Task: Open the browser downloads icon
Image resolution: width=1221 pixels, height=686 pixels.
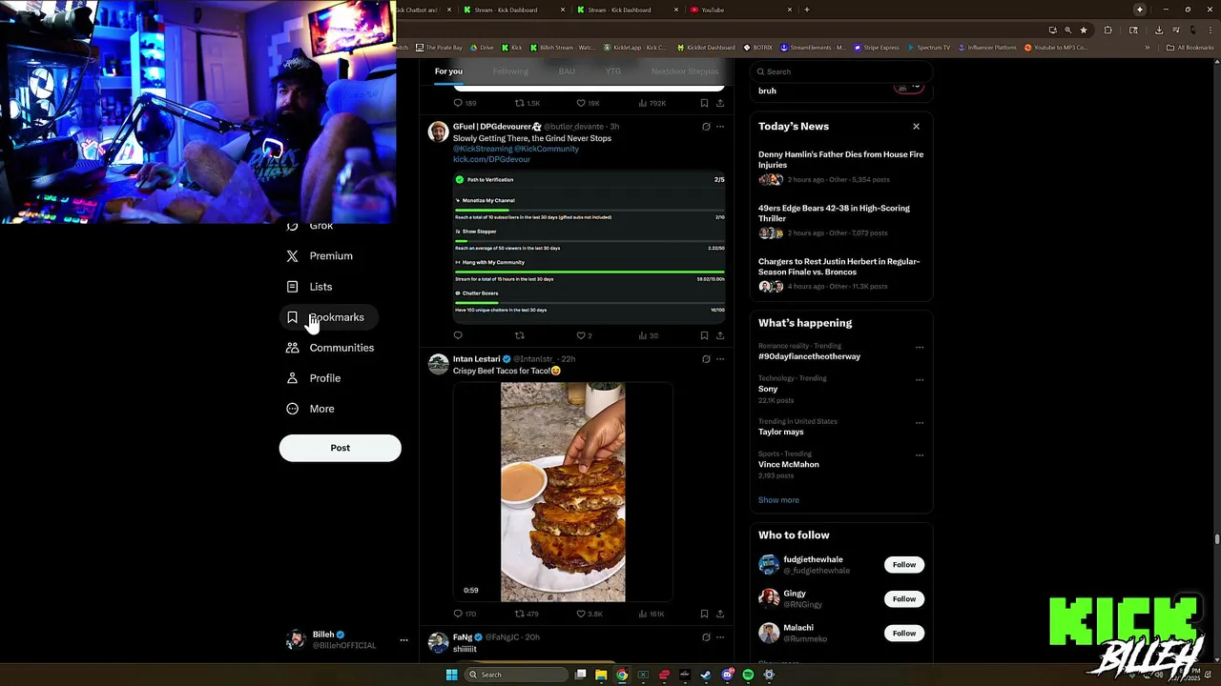Action: tap(1159, 30)
